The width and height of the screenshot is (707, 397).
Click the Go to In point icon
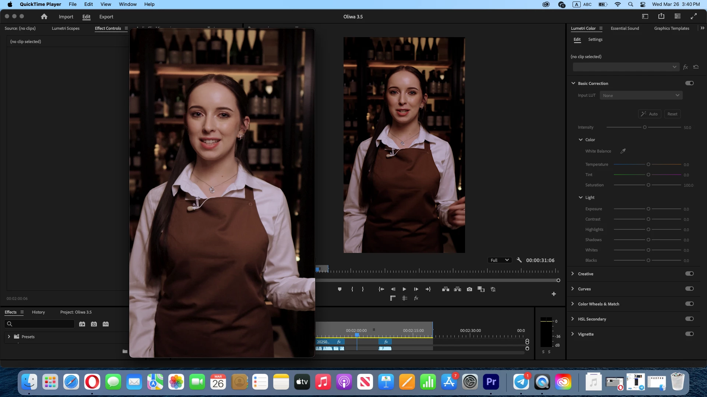[381, 289]
